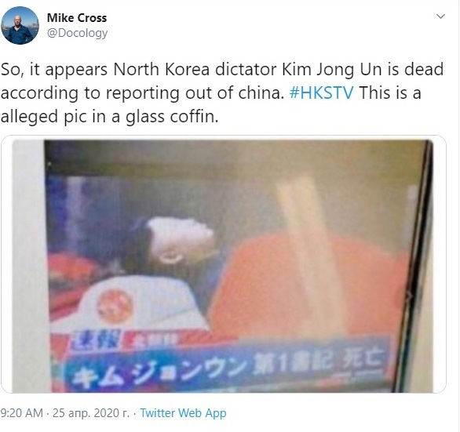Screen dimensions: 460x432
Task: Open the @Docology handle
Action: pyautogui.click(x=77, y=33)
